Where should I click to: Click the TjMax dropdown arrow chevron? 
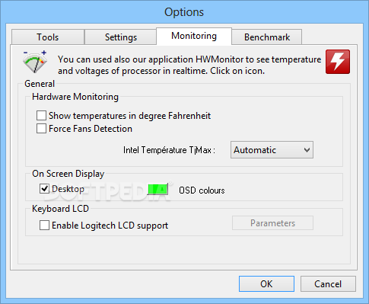(x=307, y=150)
